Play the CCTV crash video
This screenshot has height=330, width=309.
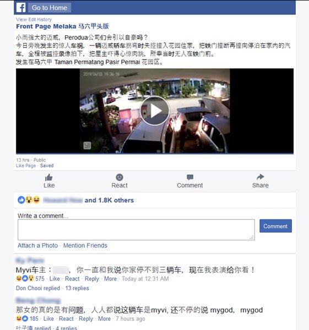(154, 111)
